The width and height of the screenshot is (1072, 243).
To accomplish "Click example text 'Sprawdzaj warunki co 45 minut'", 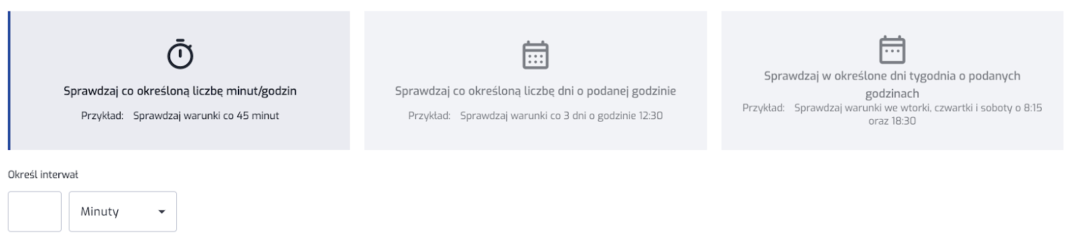I will pyautogui.click(x=206, y=116).
